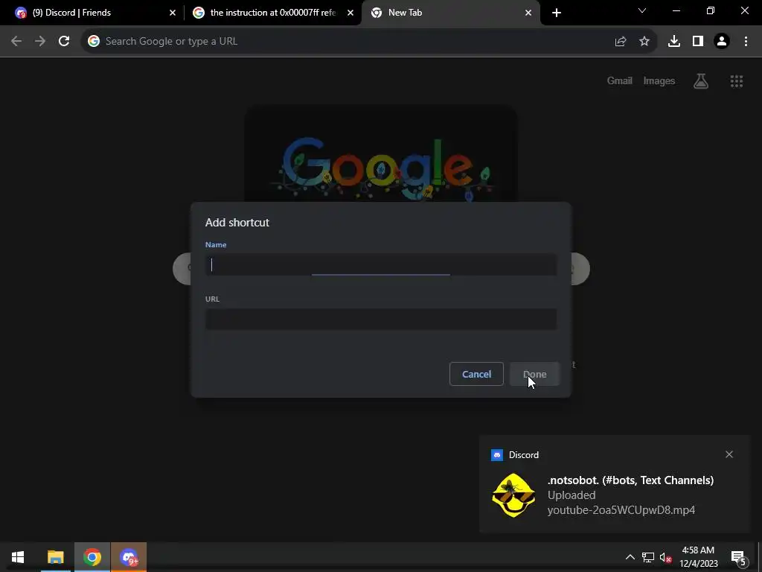This screenshot has height=572, width=762.
Task: Click the muted volume tray icon
Action: (x=666, y=557)
